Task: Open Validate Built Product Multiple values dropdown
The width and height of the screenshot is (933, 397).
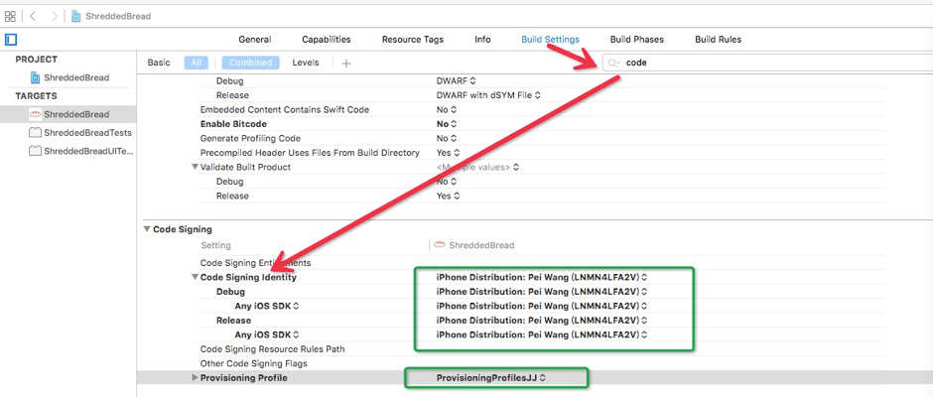Action: [477, 168]
